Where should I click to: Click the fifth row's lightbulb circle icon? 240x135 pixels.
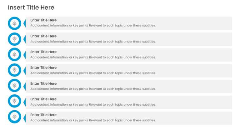pos(15,85)
